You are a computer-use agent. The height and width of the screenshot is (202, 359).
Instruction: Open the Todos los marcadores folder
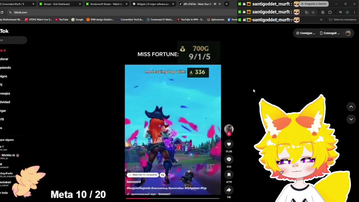pos(342,20)
